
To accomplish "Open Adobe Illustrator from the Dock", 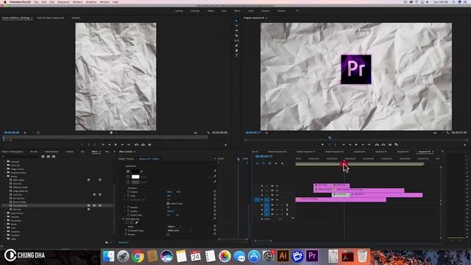I will (283, 256).
